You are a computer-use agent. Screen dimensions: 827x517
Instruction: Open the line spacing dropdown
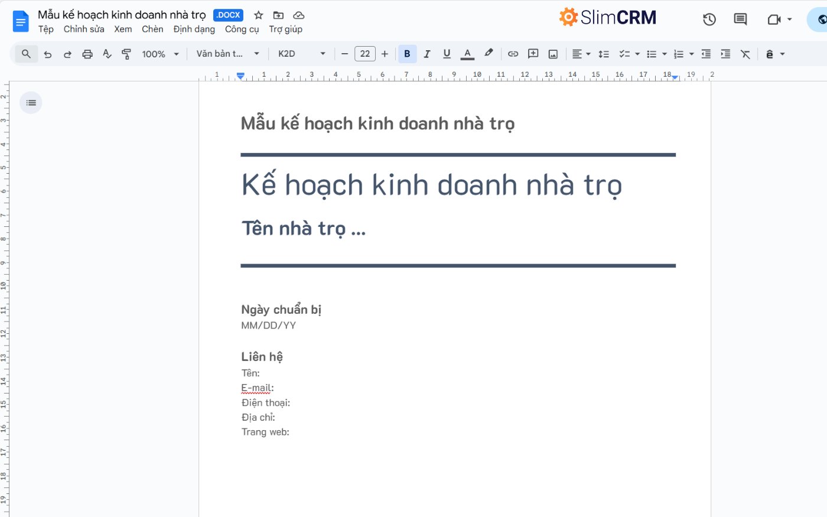point(603,54)
